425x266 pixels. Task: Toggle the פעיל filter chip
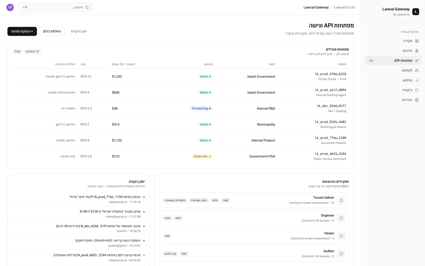pyautogui.click(x=17, y=52)
